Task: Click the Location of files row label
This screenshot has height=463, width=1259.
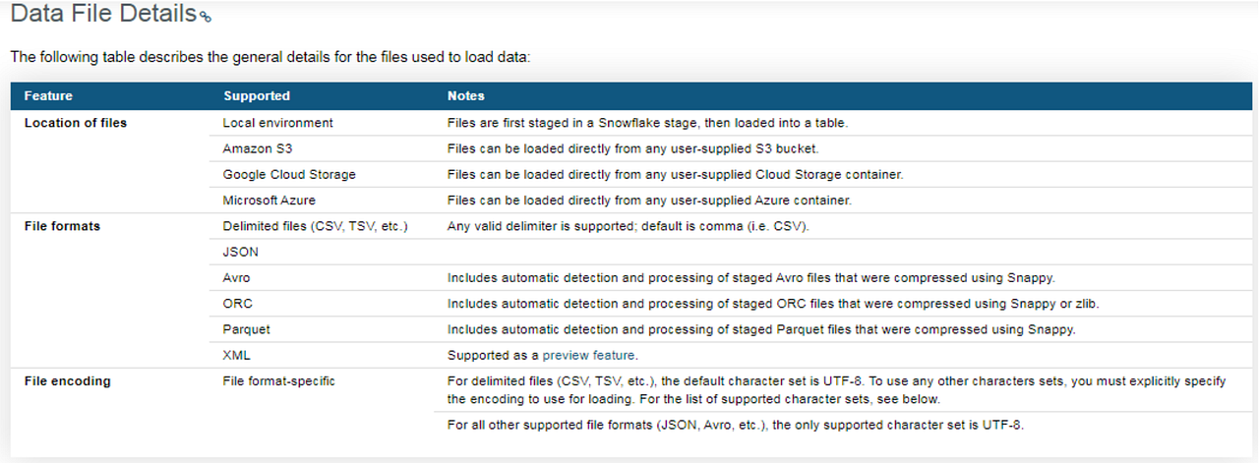Action: pyautogui.click(x=76, y=123)
